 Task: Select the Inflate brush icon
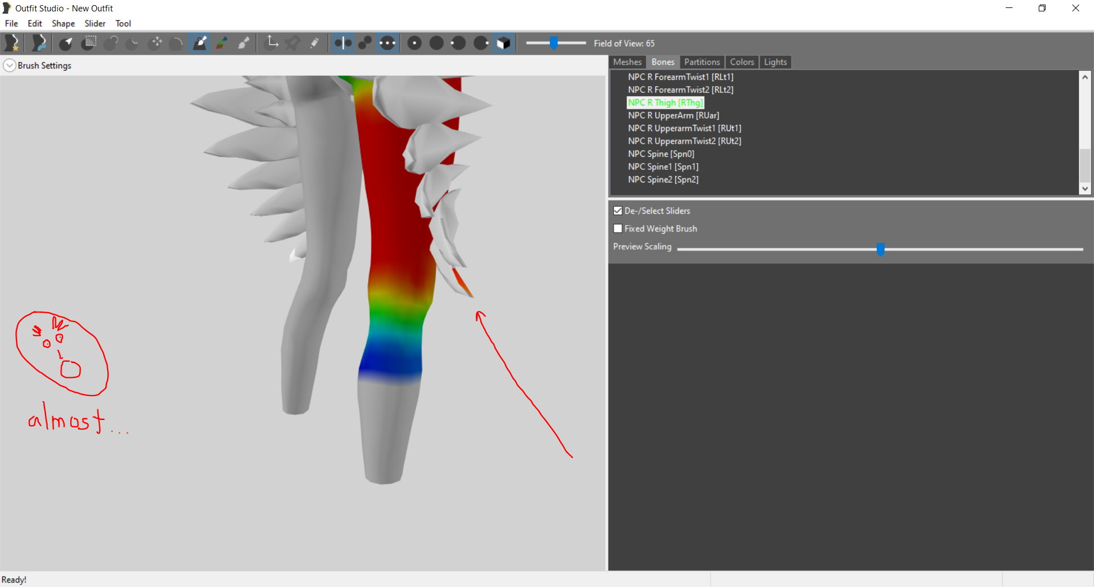coord(111,43)
